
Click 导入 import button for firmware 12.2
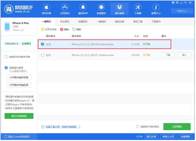click(185, 55)
